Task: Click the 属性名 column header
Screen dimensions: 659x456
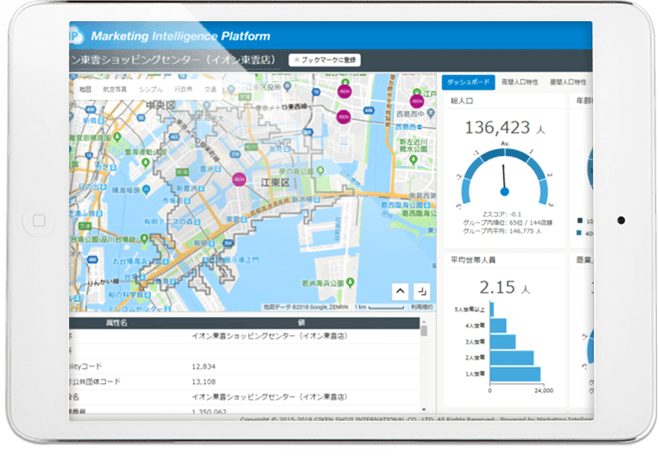Action: coord(116,323)
